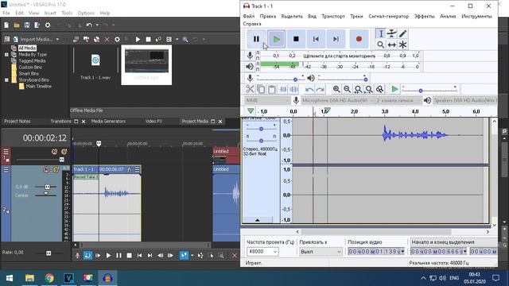
Task: Open Эффекты menu in Audacity
Action: pyautogui.click(x=424, y=16)
